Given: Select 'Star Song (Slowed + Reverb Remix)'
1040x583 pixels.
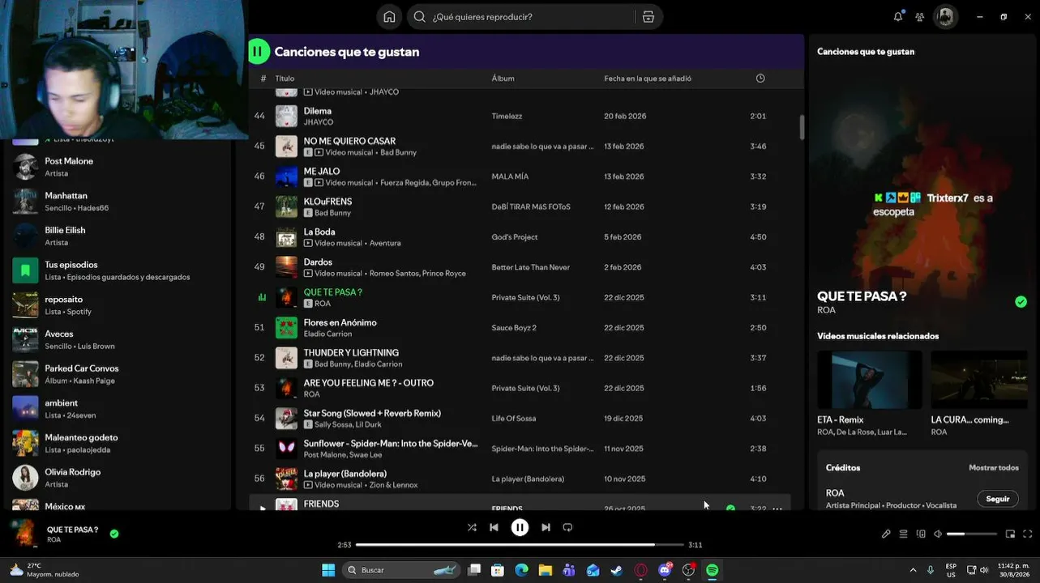Looking at the screenshot, I should [520, 419].
